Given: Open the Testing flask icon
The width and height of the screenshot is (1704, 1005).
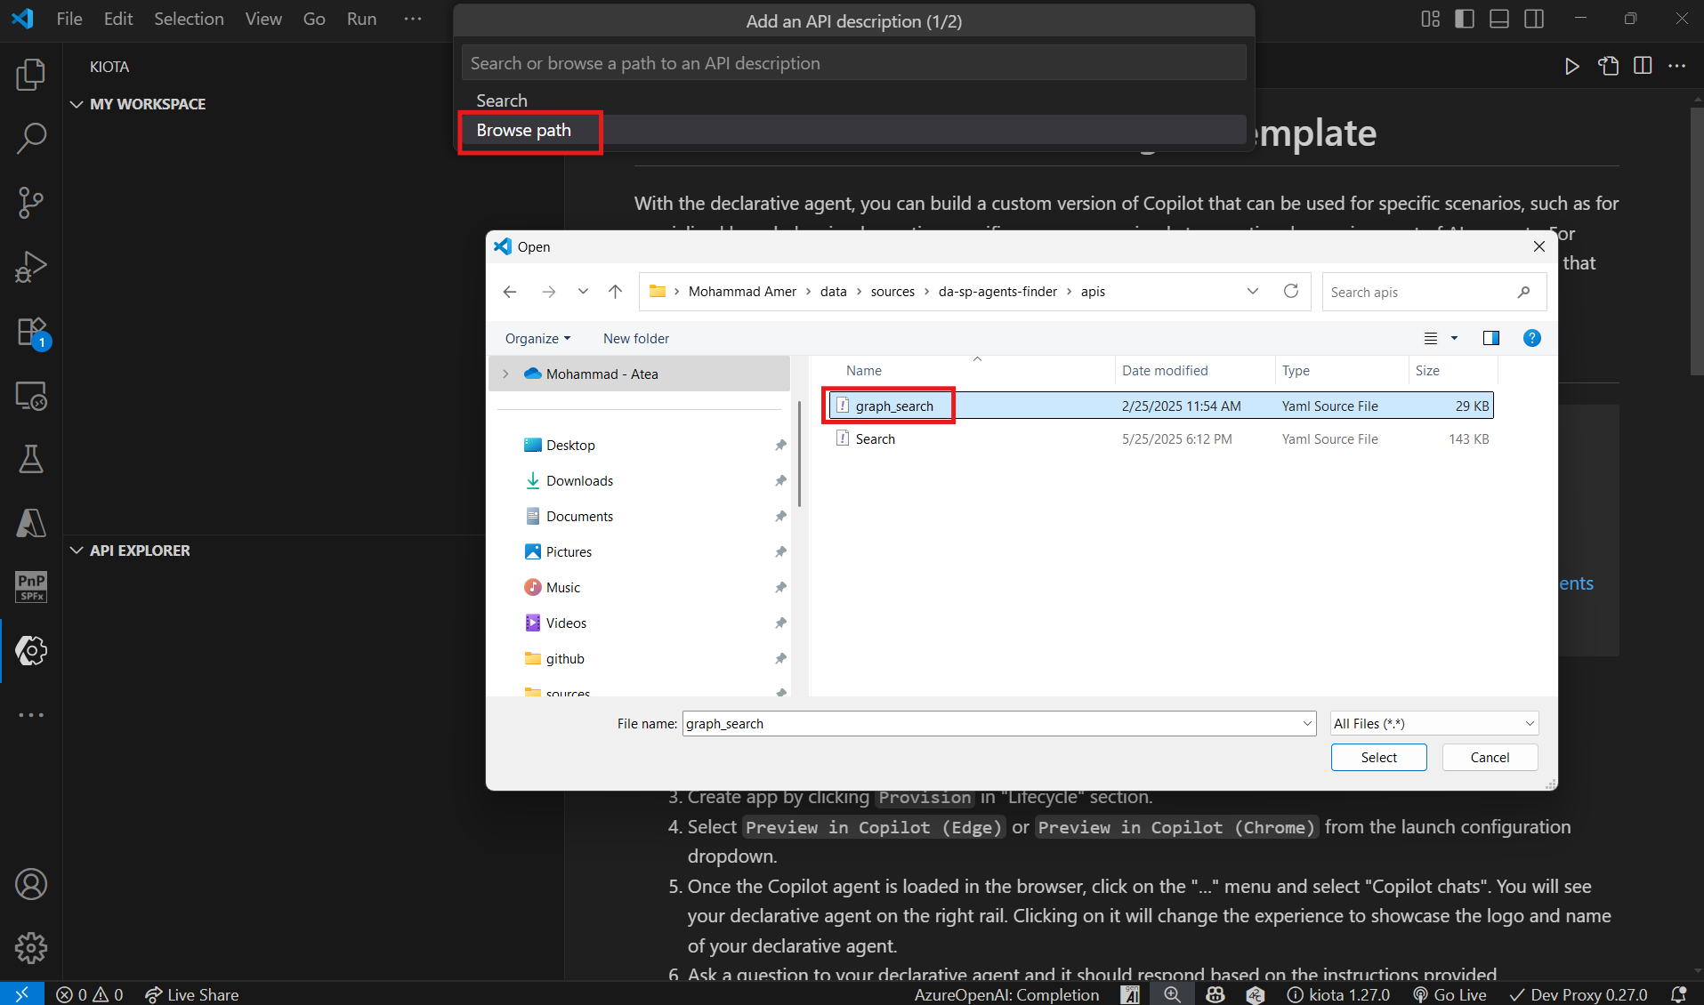Looking at the screenshot, I should pos(31,459).
